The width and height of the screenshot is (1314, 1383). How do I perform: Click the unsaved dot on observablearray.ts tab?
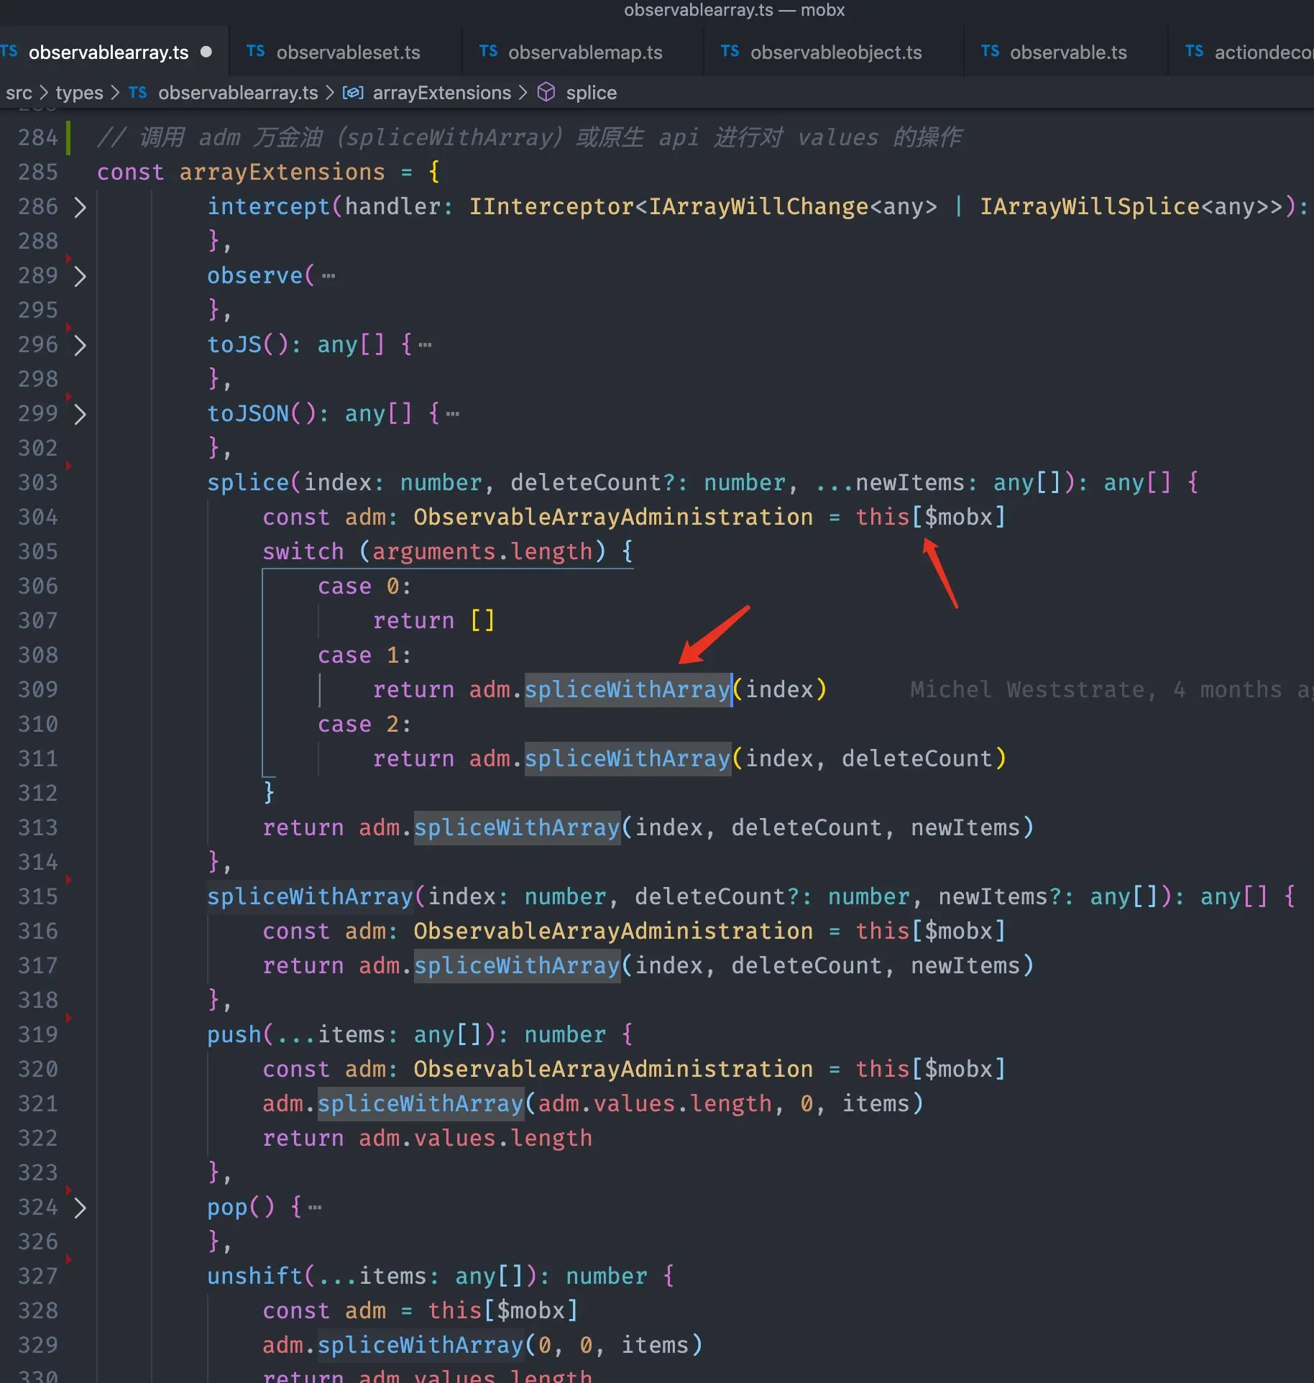[206, 52]
